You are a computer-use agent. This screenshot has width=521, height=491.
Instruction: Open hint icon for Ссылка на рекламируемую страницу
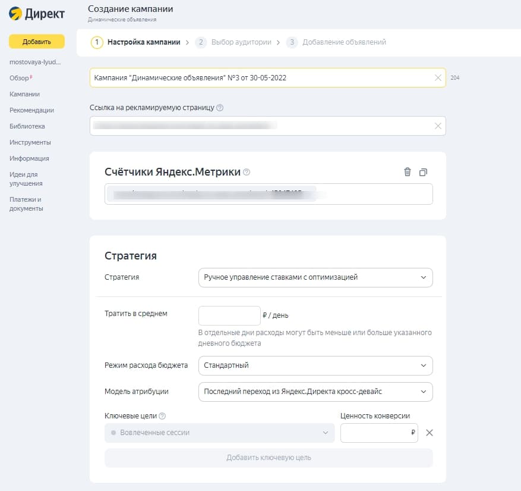pos(221,109)
